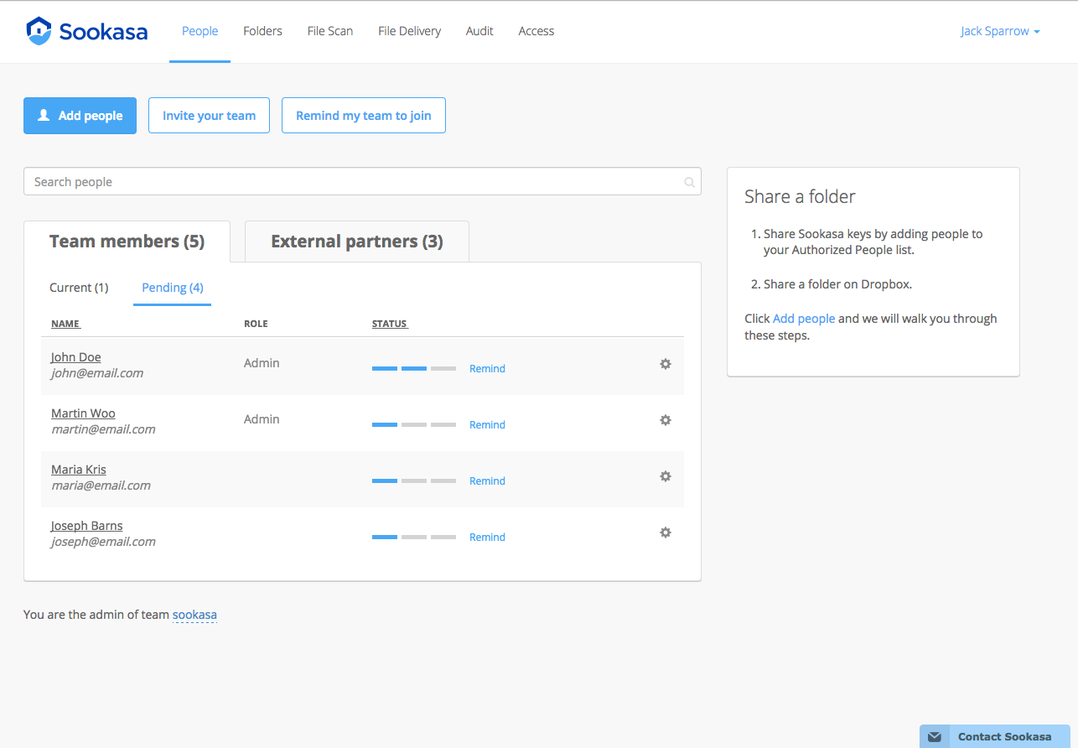The width and height of the screenshot is (1078, 748).
Task: Sort the list by Name column
Action: click(65, 324)
